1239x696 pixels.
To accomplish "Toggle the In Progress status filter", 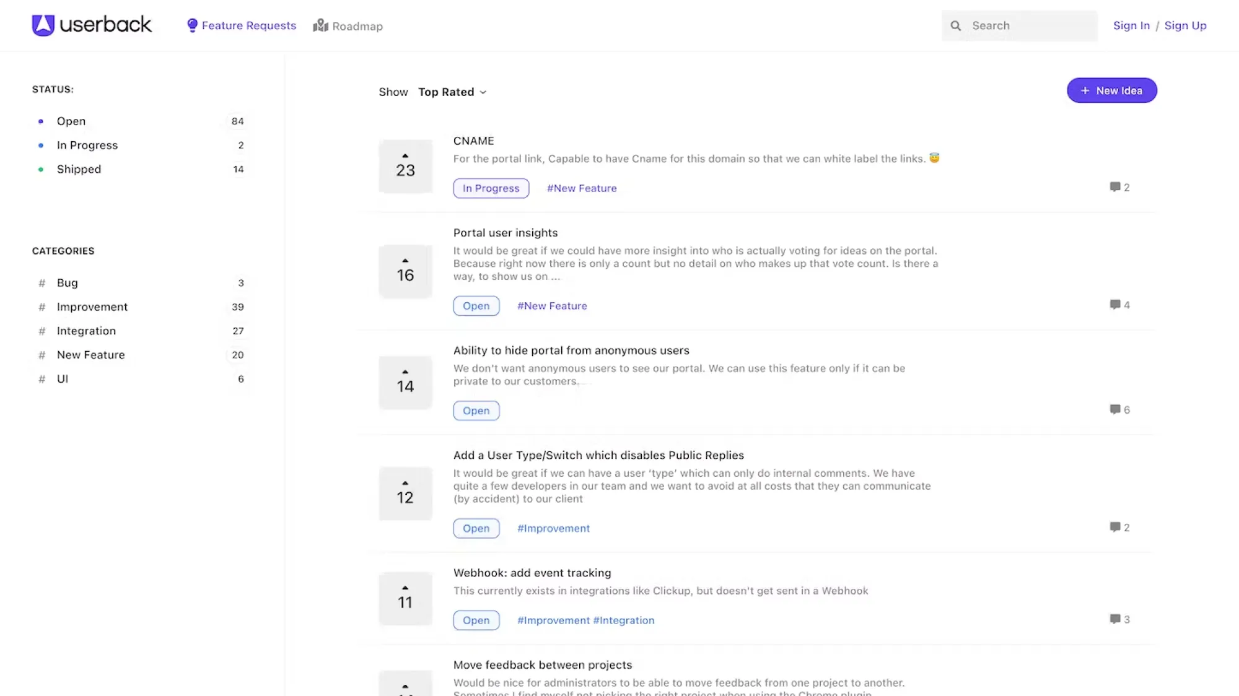I will (x=87, y=145).
